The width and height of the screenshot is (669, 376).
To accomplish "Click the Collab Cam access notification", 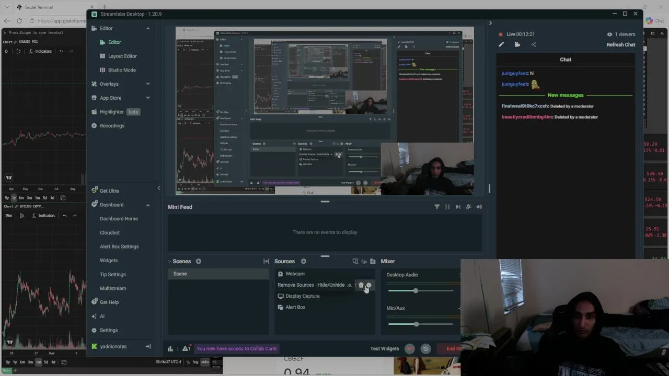I will click(x=236, y=349).
